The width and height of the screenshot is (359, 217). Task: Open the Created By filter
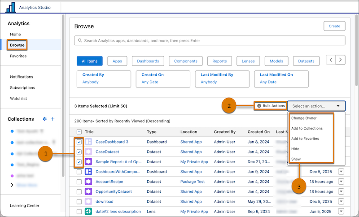tap(104, 79)
